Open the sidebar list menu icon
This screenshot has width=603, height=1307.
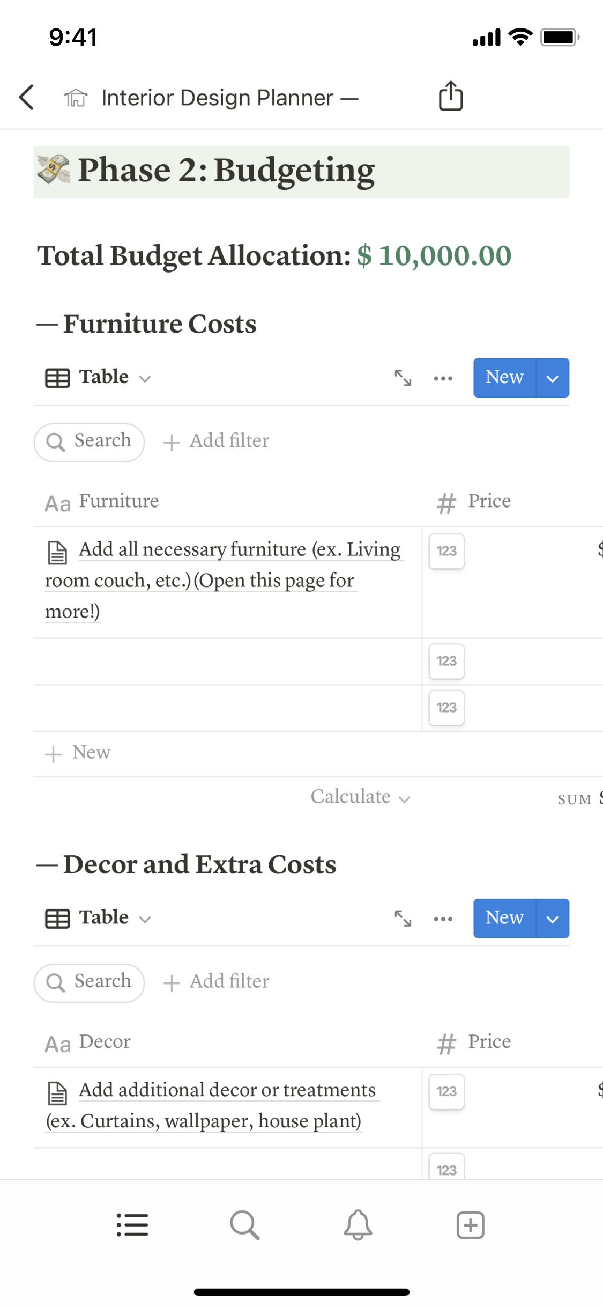tap(132, 1225)
